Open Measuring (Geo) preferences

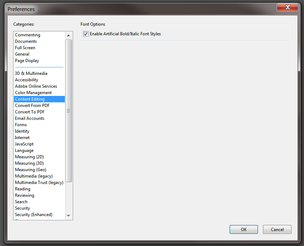point(30,169)
